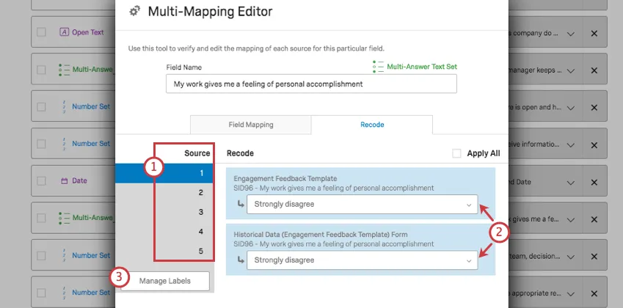The height and width of the screenshot is (308, 623).
Task: Open Historical Data Form recode dropdown
Action: click(362, 260)
